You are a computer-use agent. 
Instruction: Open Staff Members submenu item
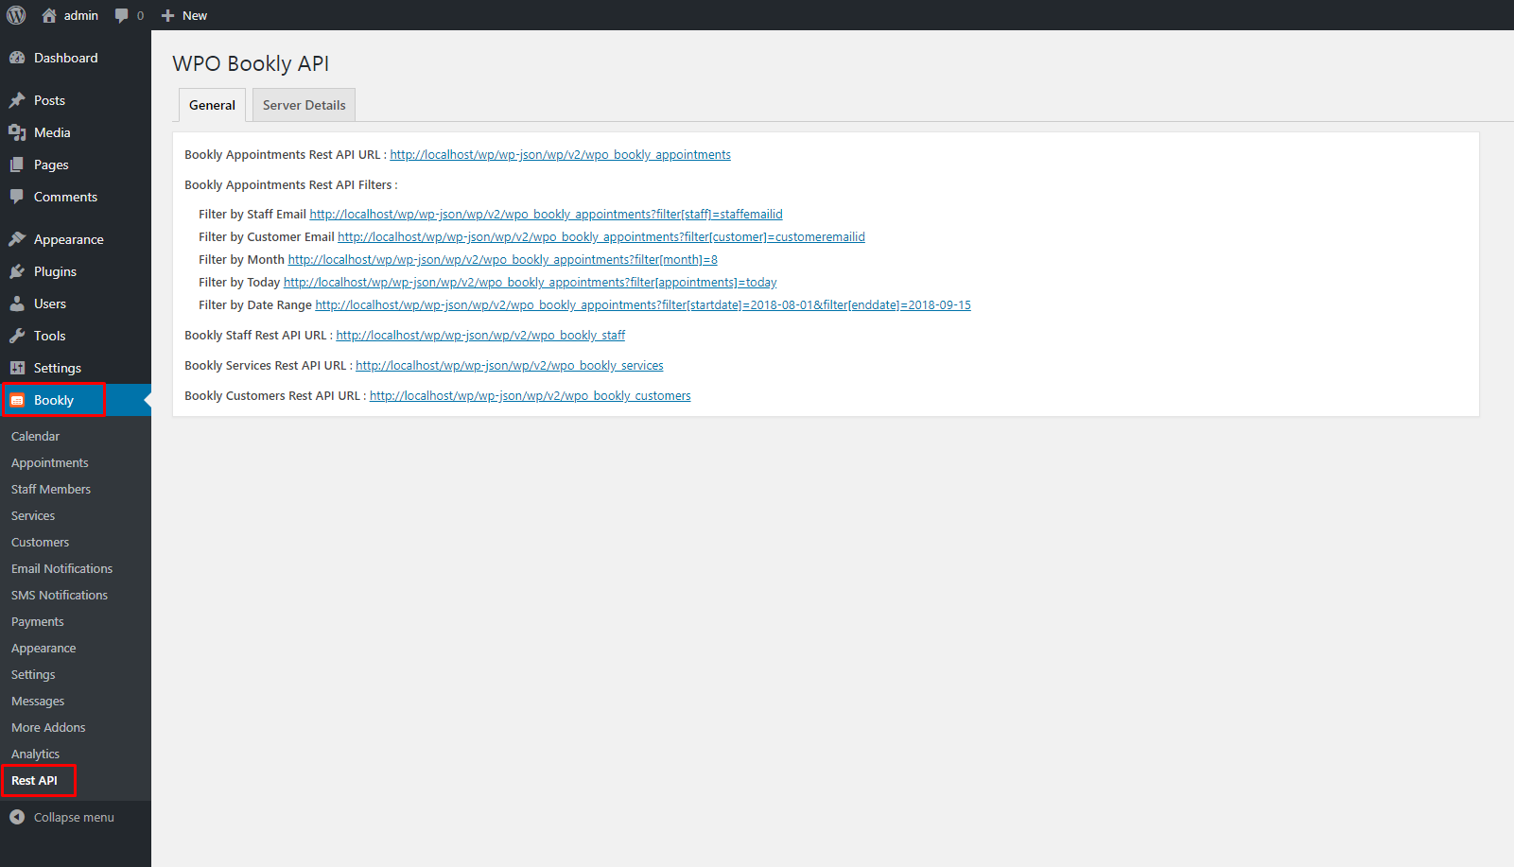51,489
